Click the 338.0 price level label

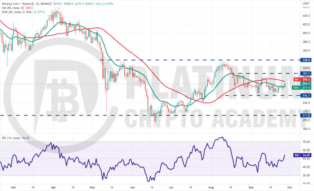306,60
